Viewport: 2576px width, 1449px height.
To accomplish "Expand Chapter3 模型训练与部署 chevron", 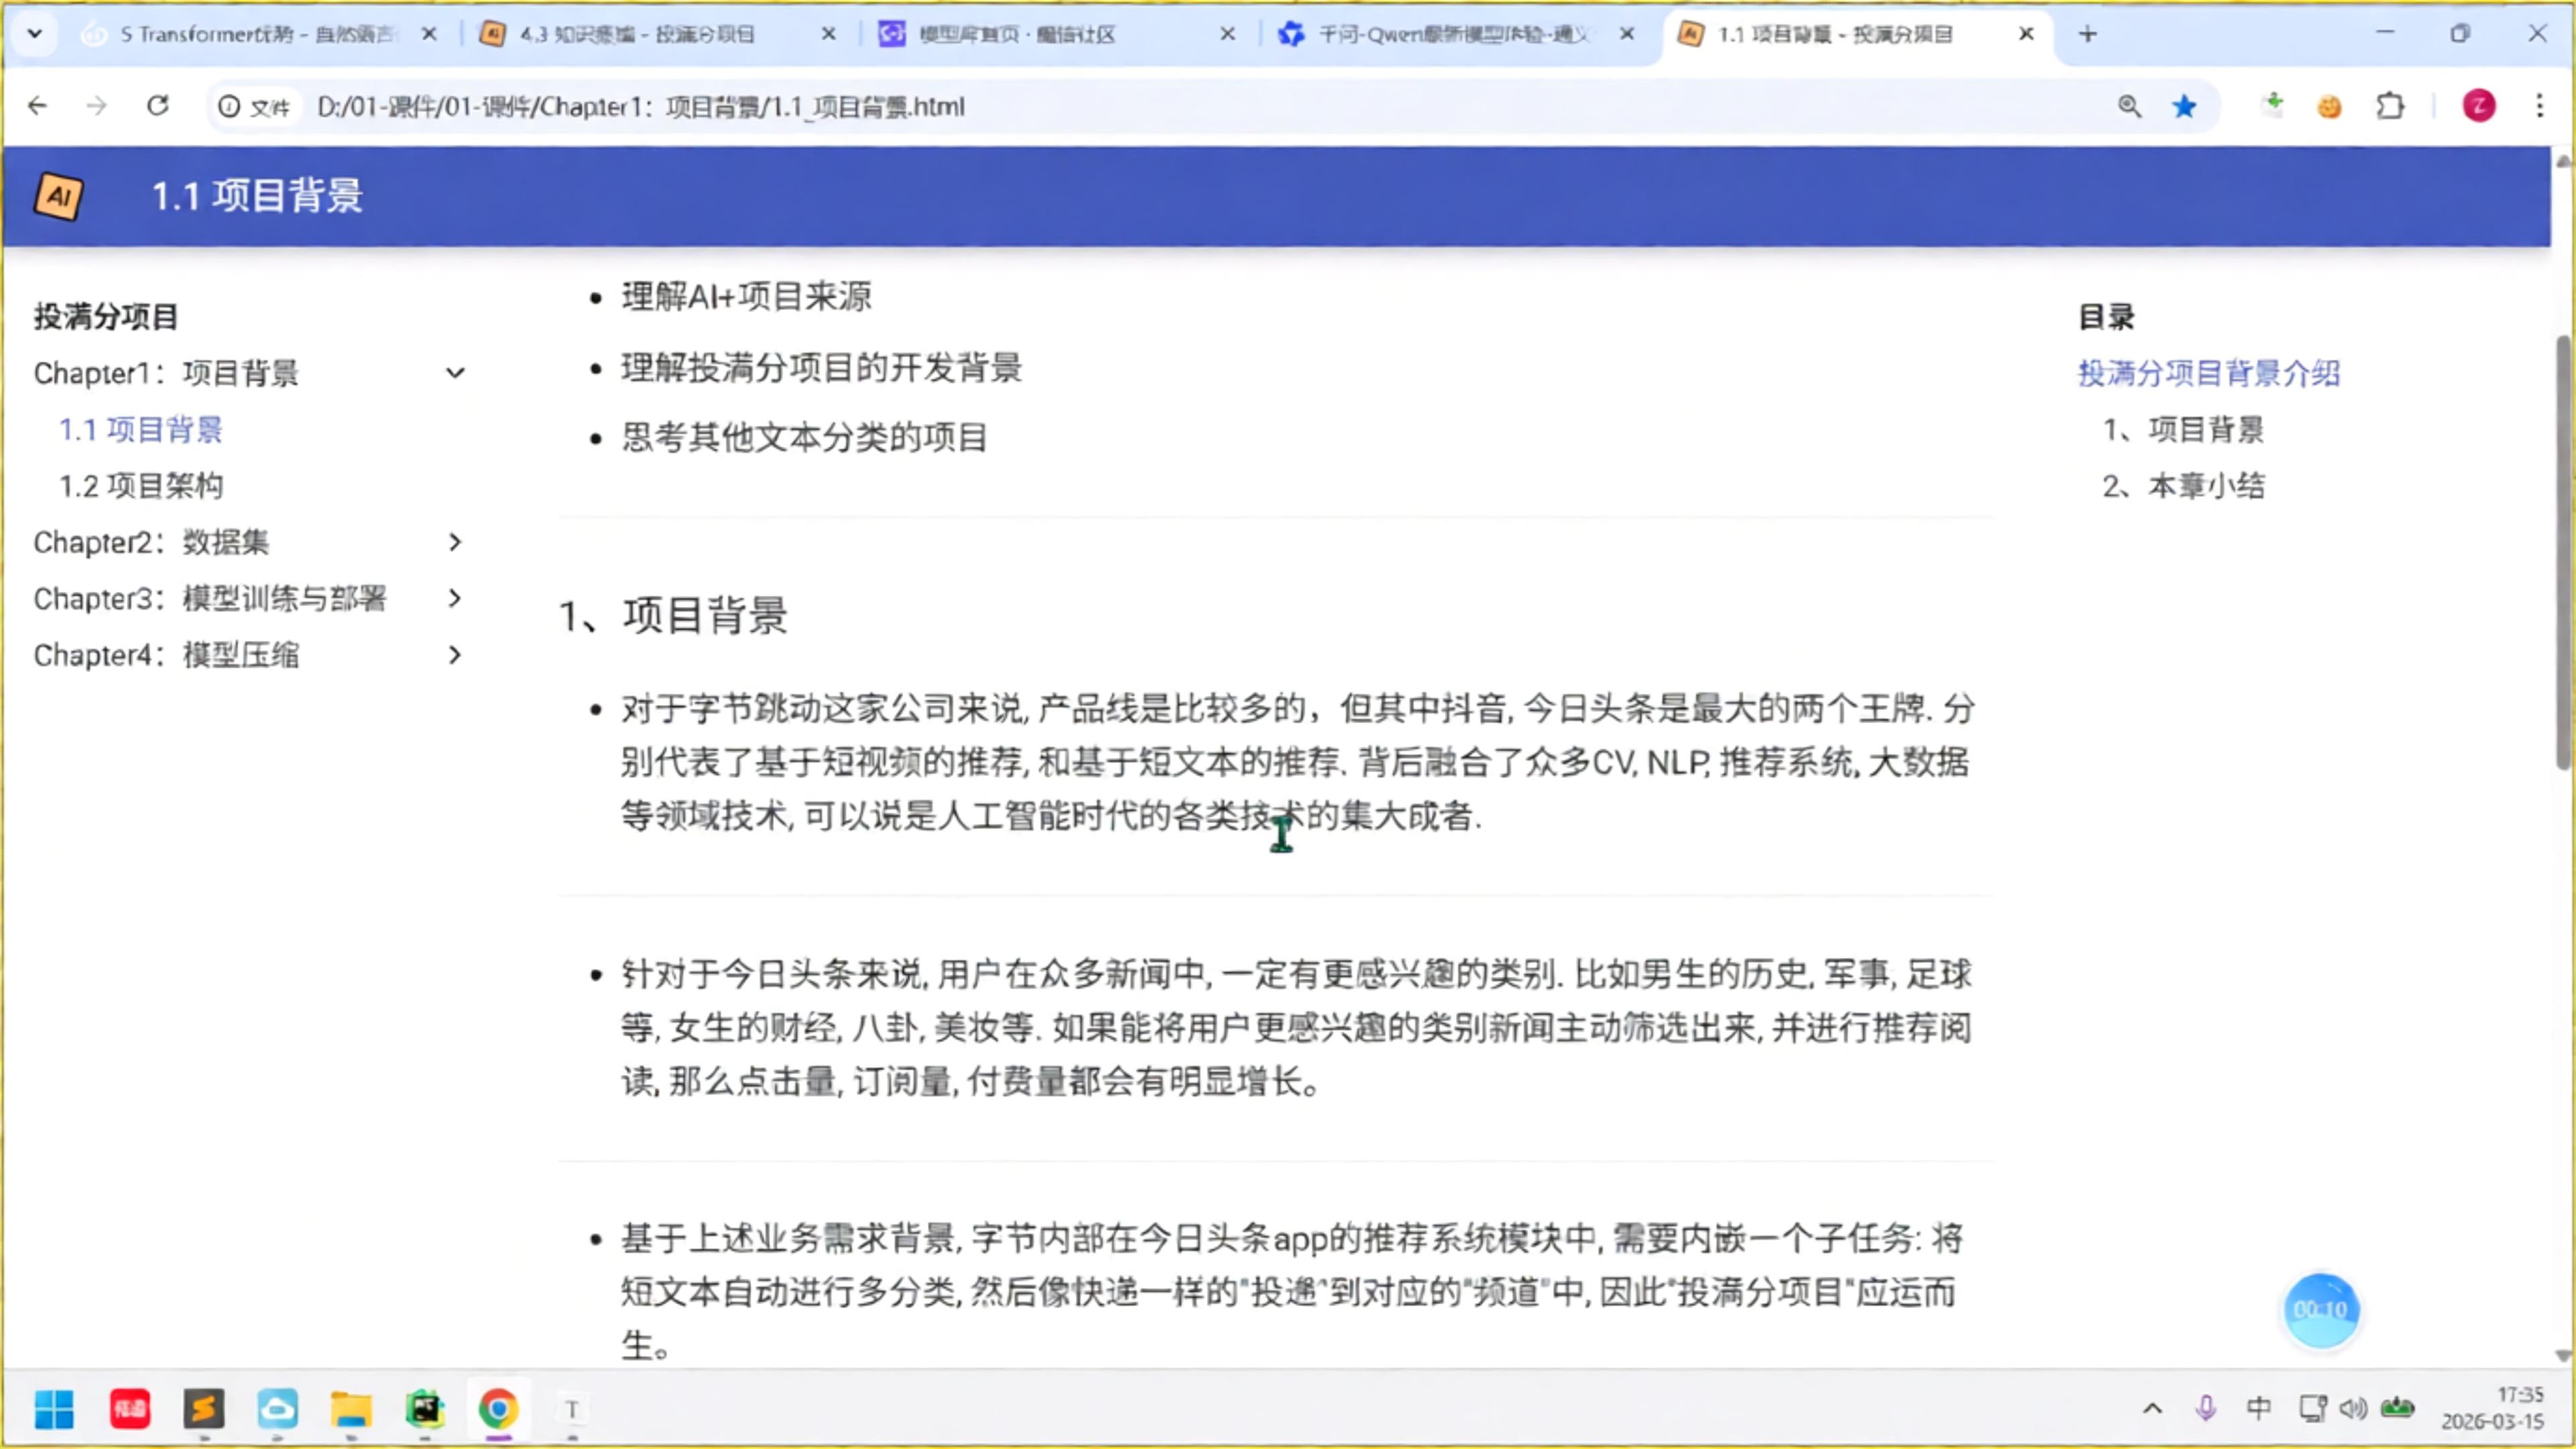I will 455,598.
